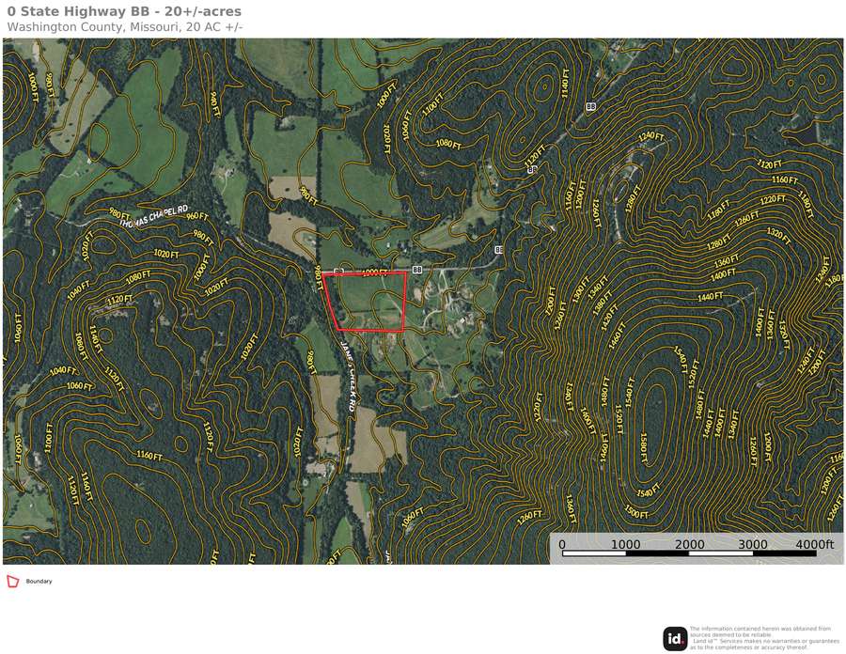Click the black-and-white scale bar
Viewport: 846px width, 654px height.
coord(689,553)
